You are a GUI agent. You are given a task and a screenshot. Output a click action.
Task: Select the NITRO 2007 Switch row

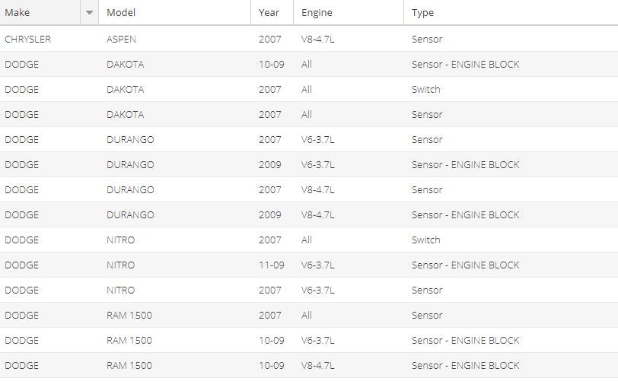(309, 240)
